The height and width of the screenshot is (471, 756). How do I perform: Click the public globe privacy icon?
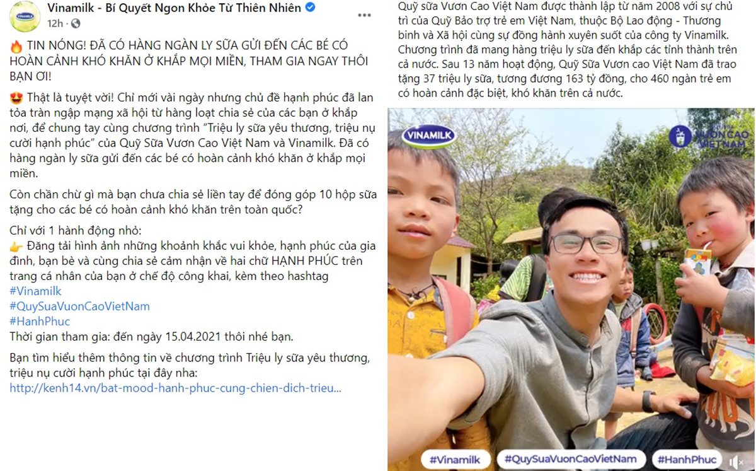click(x=76, y=24)
